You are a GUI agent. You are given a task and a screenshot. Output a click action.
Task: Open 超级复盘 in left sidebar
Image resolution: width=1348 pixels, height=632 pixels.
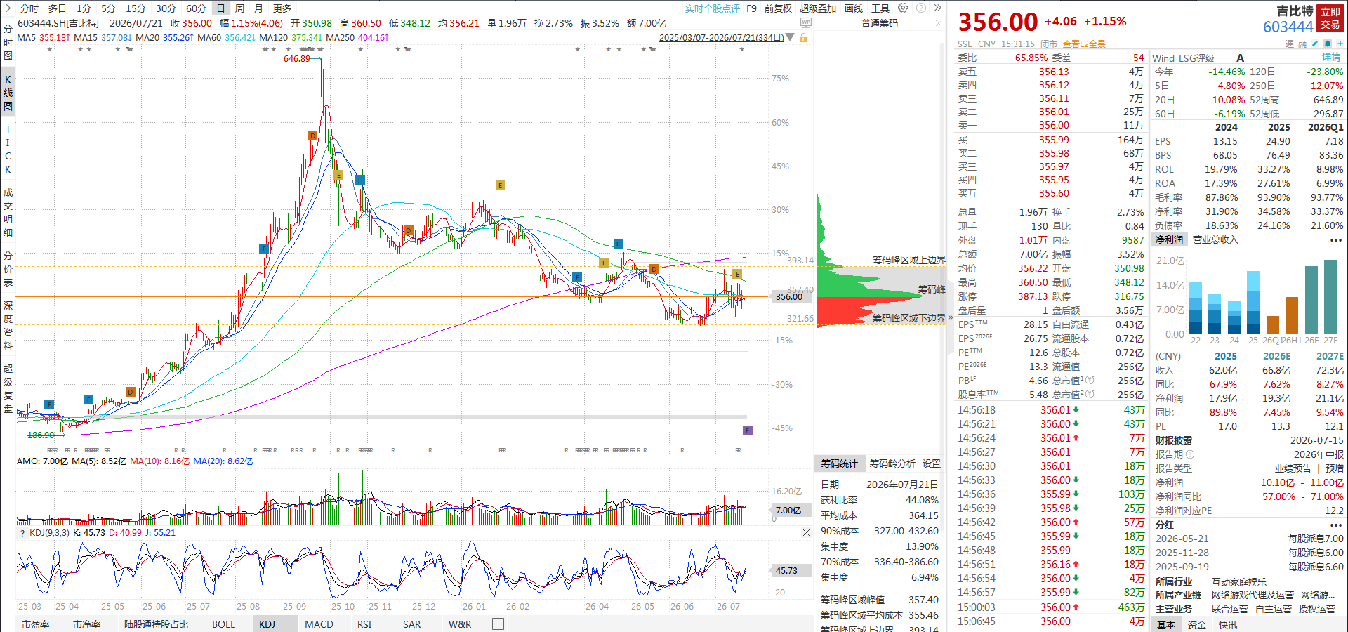click(x=8, y=388)
